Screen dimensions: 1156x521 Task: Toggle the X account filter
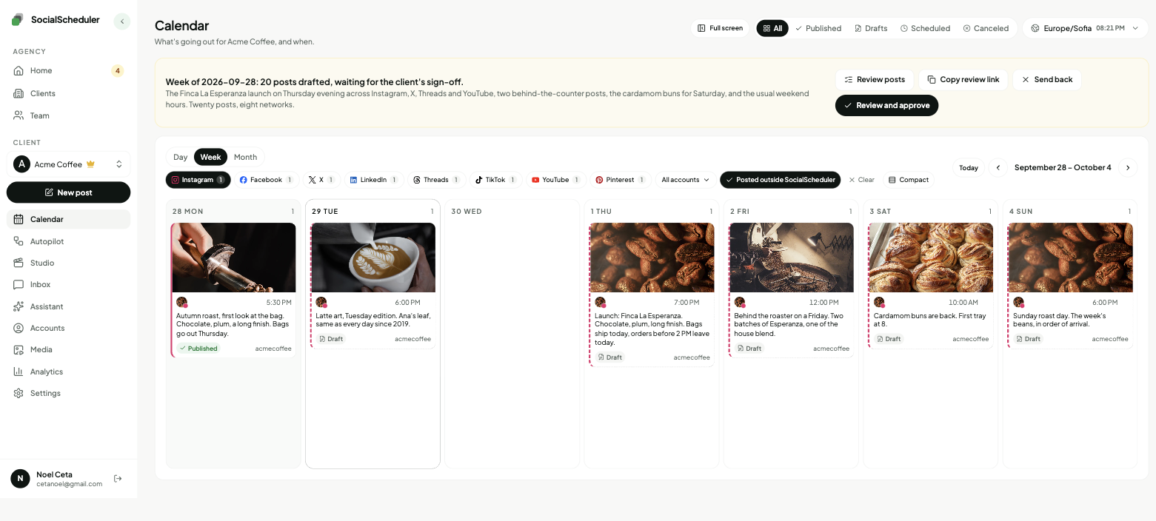pyautogui.click(x=321, y=180)
